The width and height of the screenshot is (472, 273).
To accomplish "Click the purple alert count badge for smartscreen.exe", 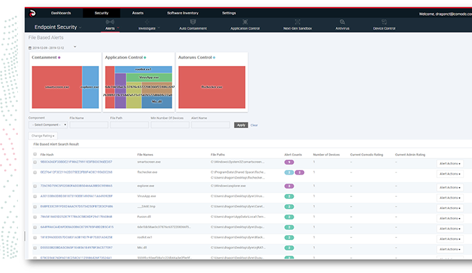I will [289, 162].
